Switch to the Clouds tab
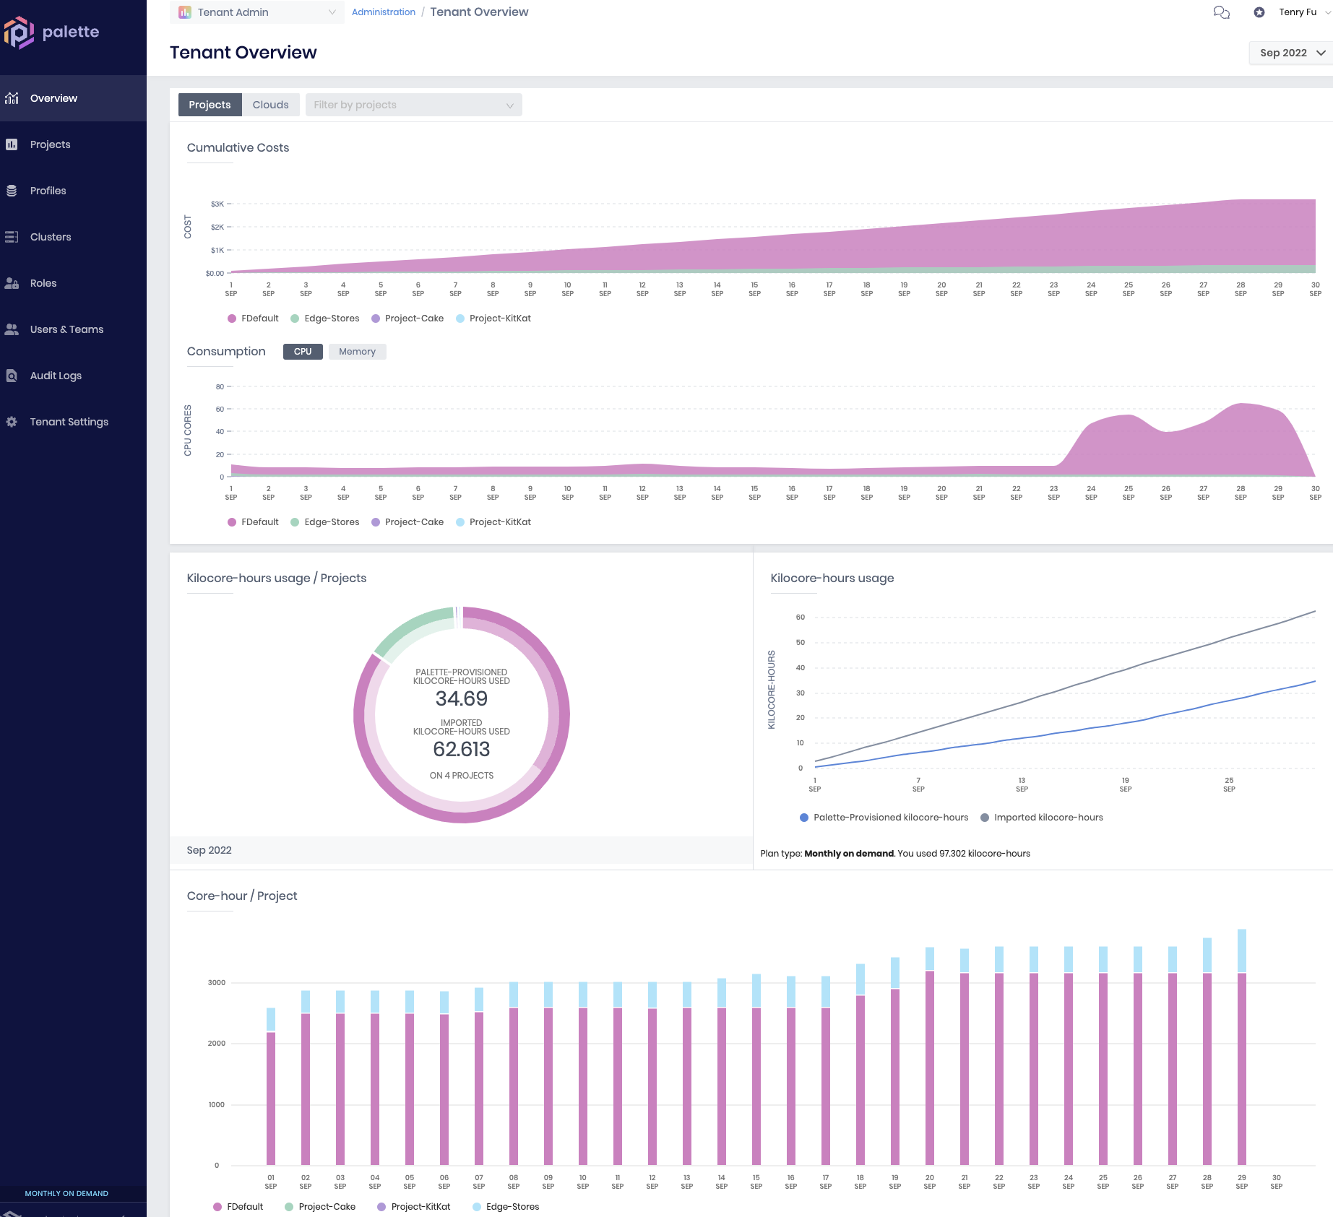Viewport: 1333px width, 1217px height. [270, 105]
